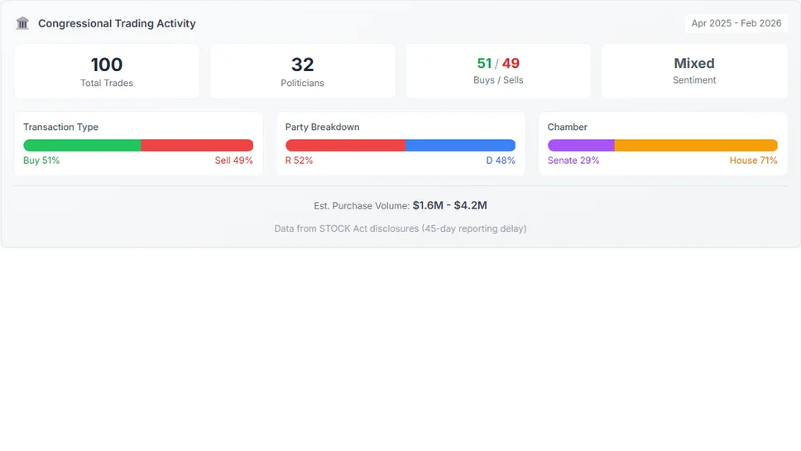Image resolution: width=801 pixels, height=451 pixels.
Task: Open the Apr 2025 - Feb 2026 date range
Action: point(736,23)
